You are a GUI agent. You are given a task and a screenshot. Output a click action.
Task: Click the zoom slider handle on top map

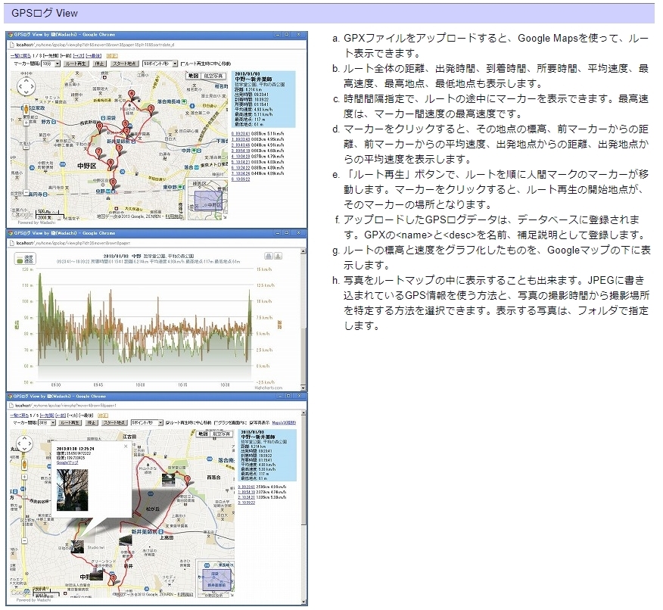point(26,148)
